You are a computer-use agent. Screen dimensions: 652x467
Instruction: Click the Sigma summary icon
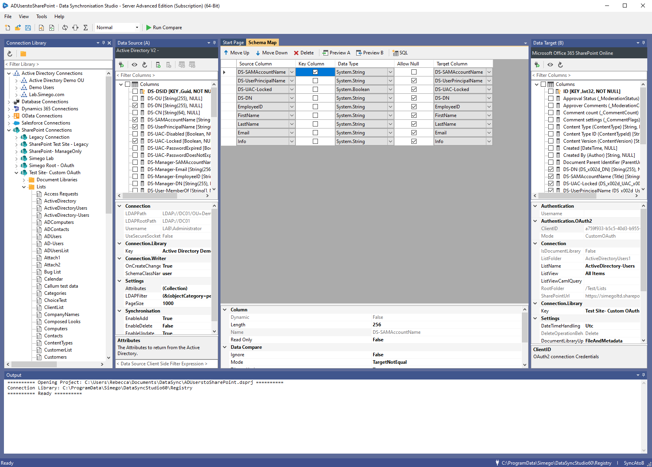[x=86, y=28]
